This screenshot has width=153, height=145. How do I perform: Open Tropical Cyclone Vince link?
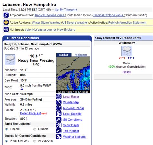49,15
